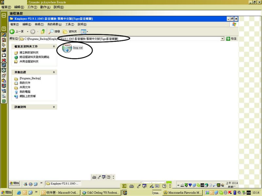Open 共用文件 in other places
This screenshot has height=196, width=262.
pyautogui.click(x=25, y=87)
